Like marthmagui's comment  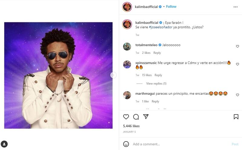[x=237, y=95]
